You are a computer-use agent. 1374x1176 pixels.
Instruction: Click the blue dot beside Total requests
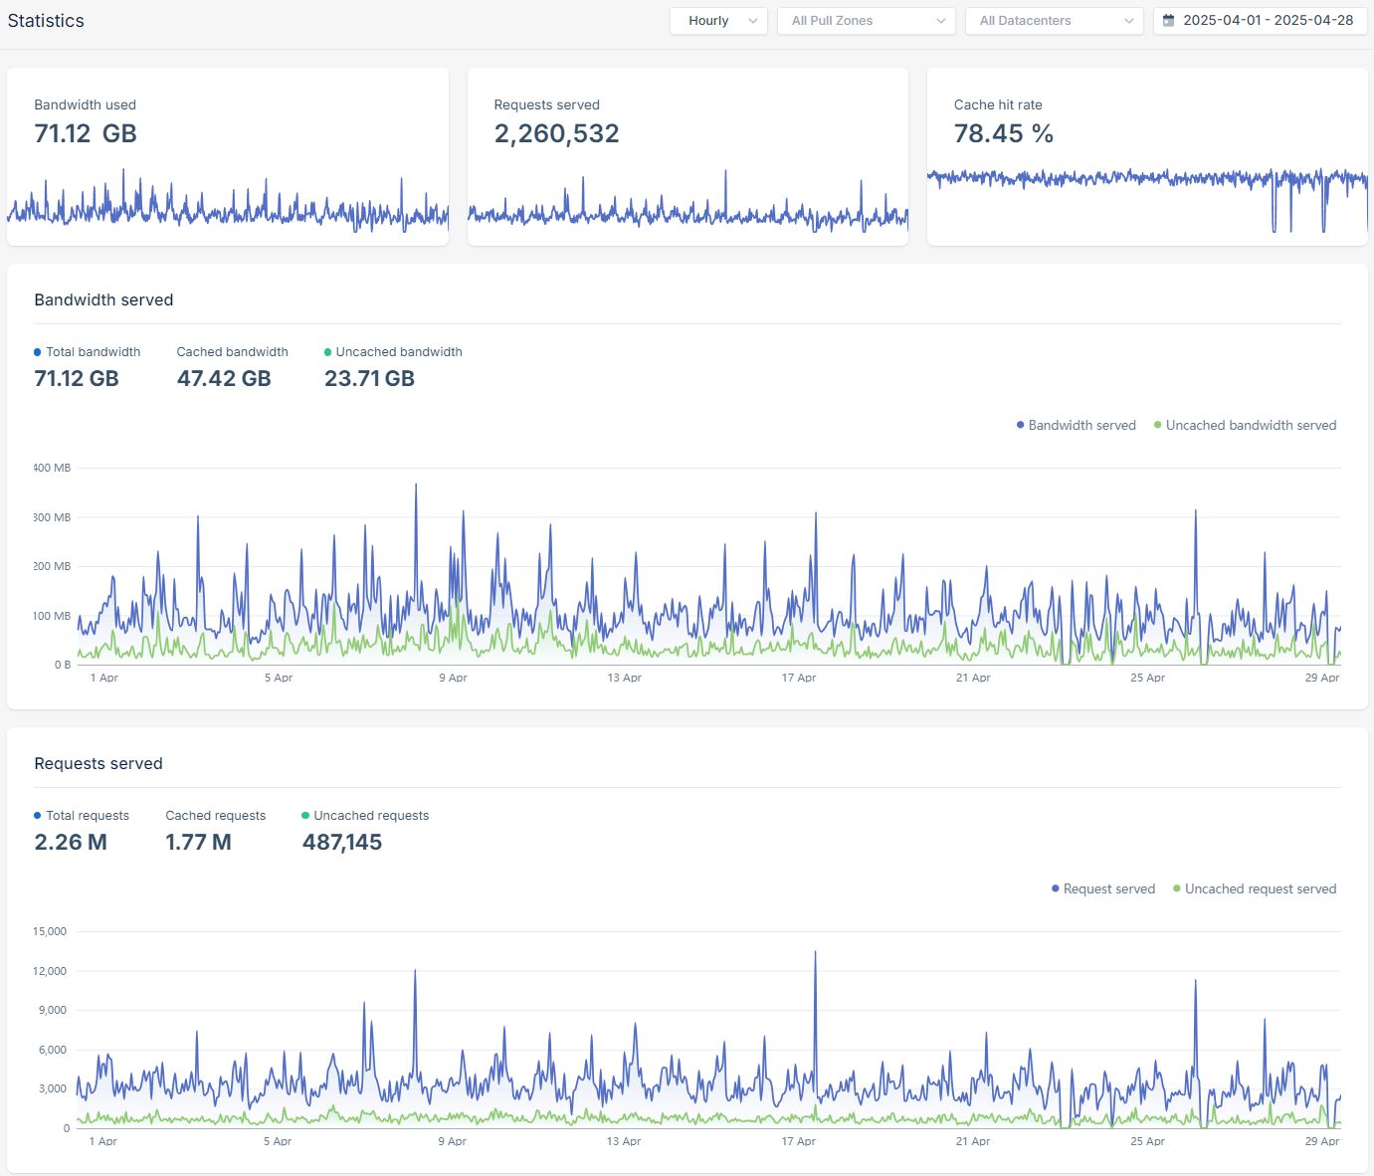(38, 816)
